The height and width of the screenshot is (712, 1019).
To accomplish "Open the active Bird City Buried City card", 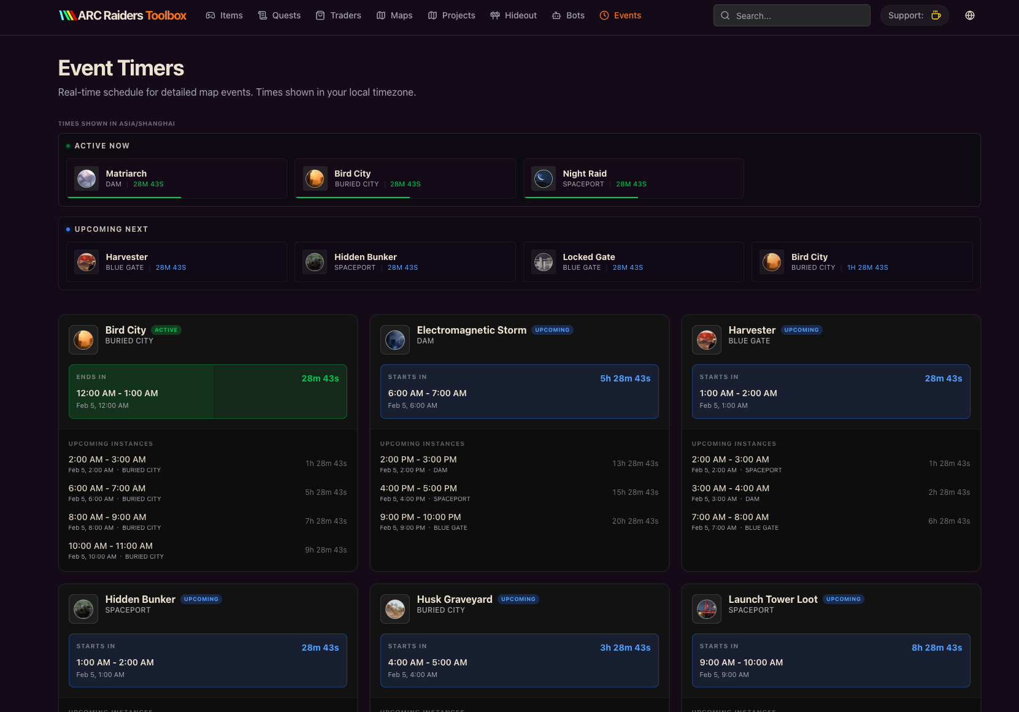I will tap(405, 178).
